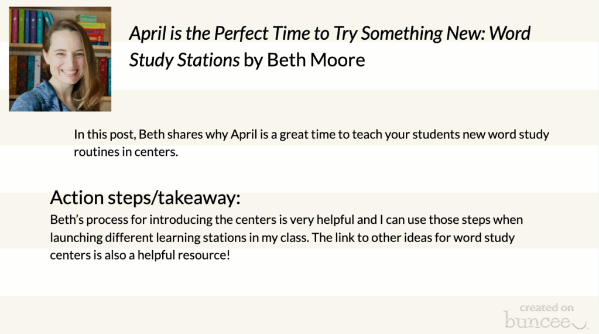Select the line beginning "Beth's process for introducing"

(x=286, y=220)
